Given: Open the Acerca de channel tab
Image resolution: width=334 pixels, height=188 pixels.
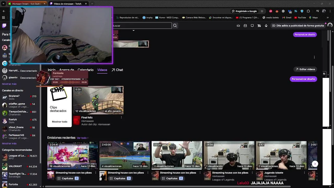Looking at the screenshot, I should 67,70.
